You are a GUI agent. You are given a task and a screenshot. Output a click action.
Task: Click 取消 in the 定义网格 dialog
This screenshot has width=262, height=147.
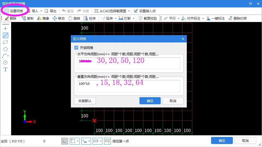173,101
